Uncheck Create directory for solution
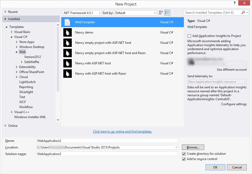Viewport: 252px width, 174px height. click(x=184, y=154)
